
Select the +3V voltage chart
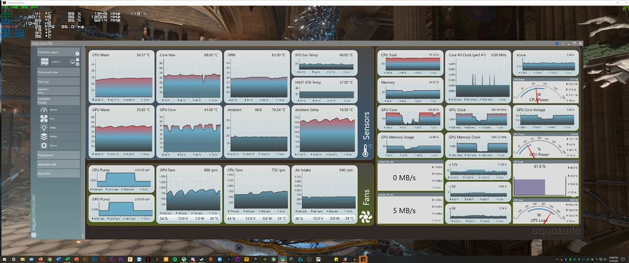(478, 213)
